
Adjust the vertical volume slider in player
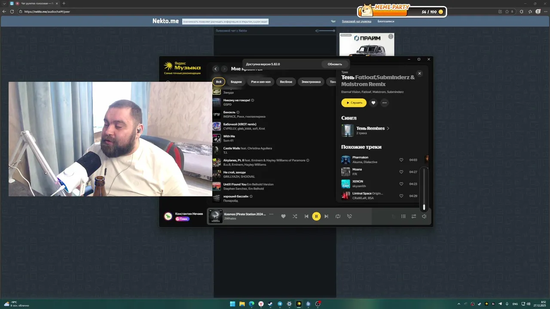tap(424, 189)
